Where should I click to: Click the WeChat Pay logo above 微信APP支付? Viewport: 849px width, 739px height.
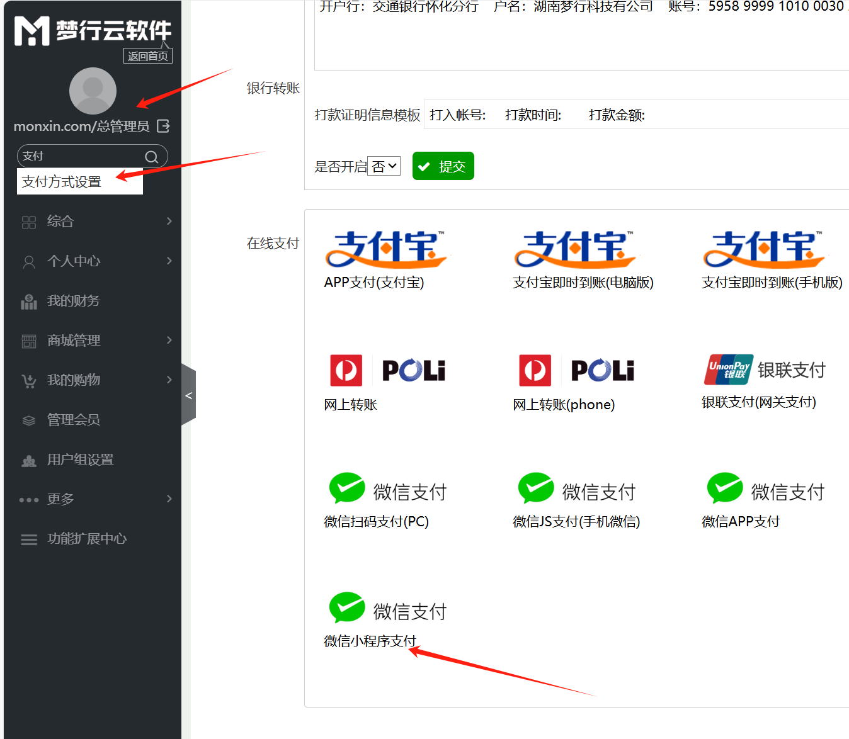[x=766, y=489]
